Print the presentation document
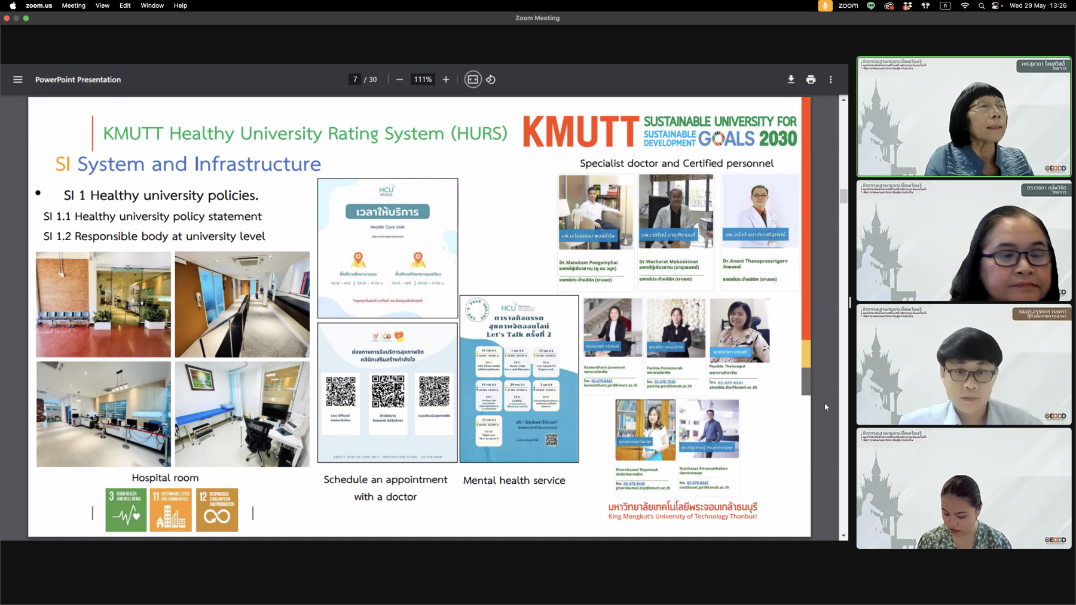 (x=811, y=79)
